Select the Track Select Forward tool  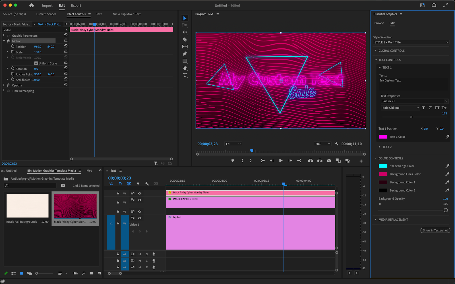click(x=185, y=25)
